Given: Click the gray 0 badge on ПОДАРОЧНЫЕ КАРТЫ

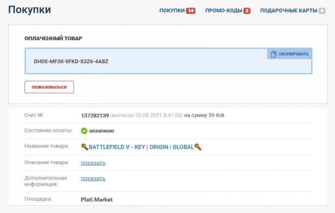Looking at the screenshot, I should click(x=322, y=11).
